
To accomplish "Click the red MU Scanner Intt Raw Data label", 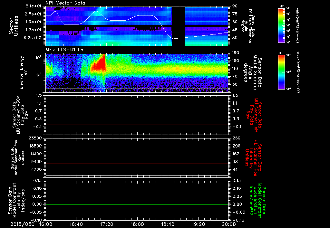I will pos(253,115).
